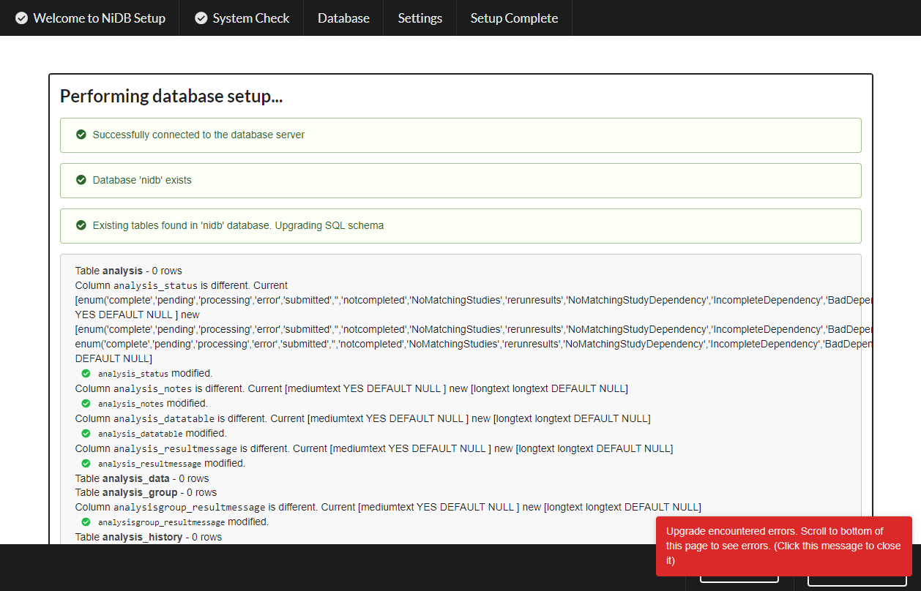Open the System Check tab
The height and width of the screenshot is (591, 921).
[241, 18]
